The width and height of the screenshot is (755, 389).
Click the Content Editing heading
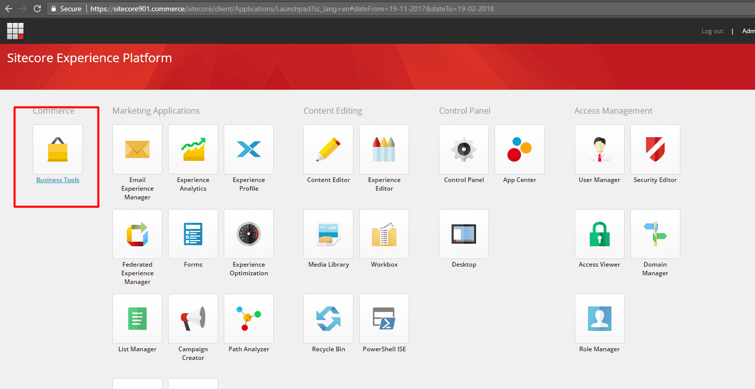(333, 111)
